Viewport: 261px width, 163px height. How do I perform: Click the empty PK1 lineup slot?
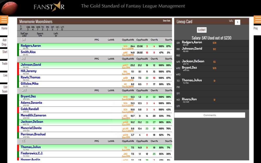212,87
